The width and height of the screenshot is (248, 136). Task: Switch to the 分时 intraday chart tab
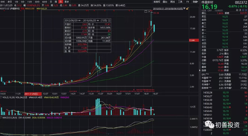click(3, 2)
